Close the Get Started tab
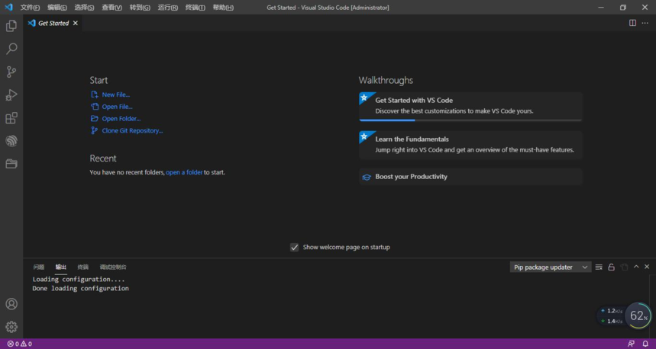This screenshot has width=656, height=349. tap(76, 24)
